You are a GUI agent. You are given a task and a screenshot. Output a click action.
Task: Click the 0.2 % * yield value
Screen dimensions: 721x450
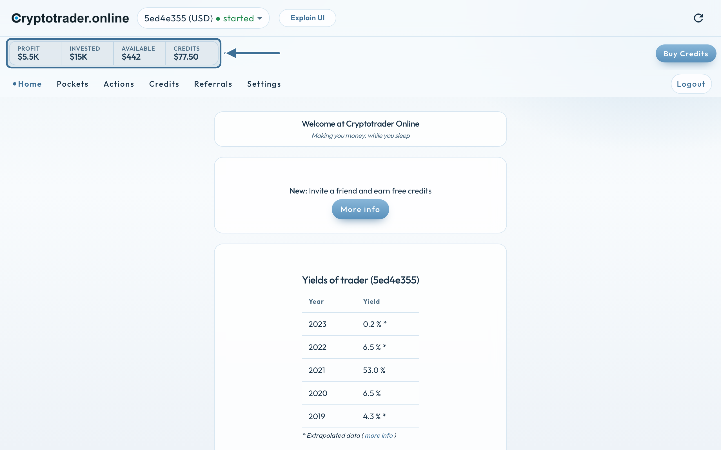pyautogui.click(x=375, y=324)
